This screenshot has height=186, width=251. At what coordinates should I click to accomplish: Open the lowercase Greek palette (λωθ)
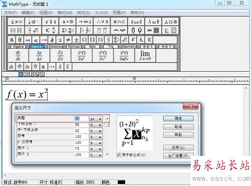coord(154,22)
